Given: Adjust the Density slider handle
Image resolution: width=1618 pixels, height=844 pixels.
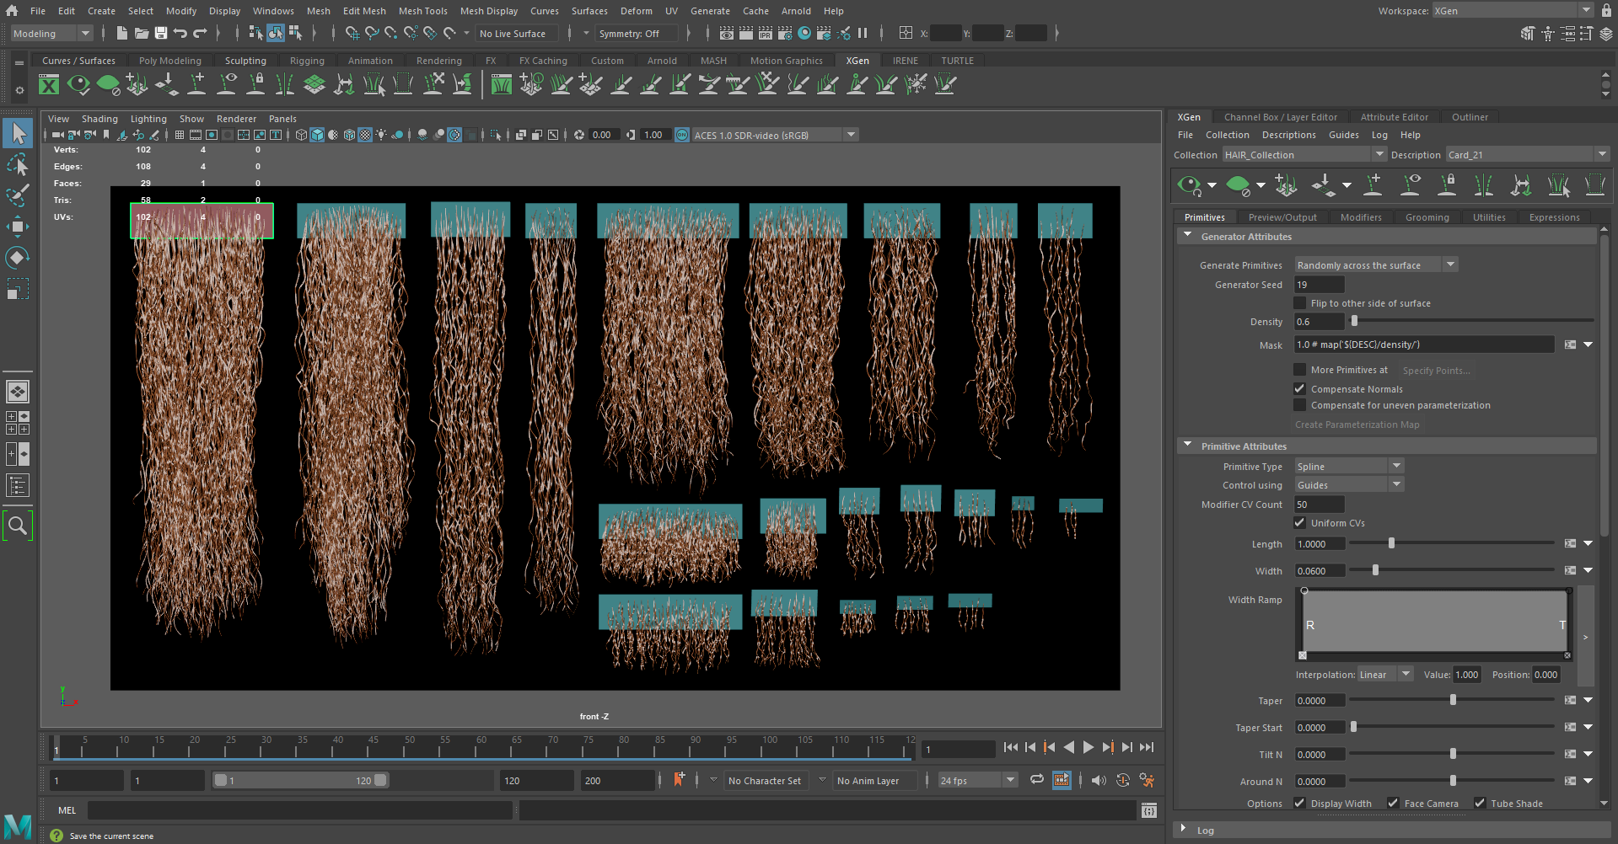Looking at the screenshot, I should click(x=1354, y=322).
